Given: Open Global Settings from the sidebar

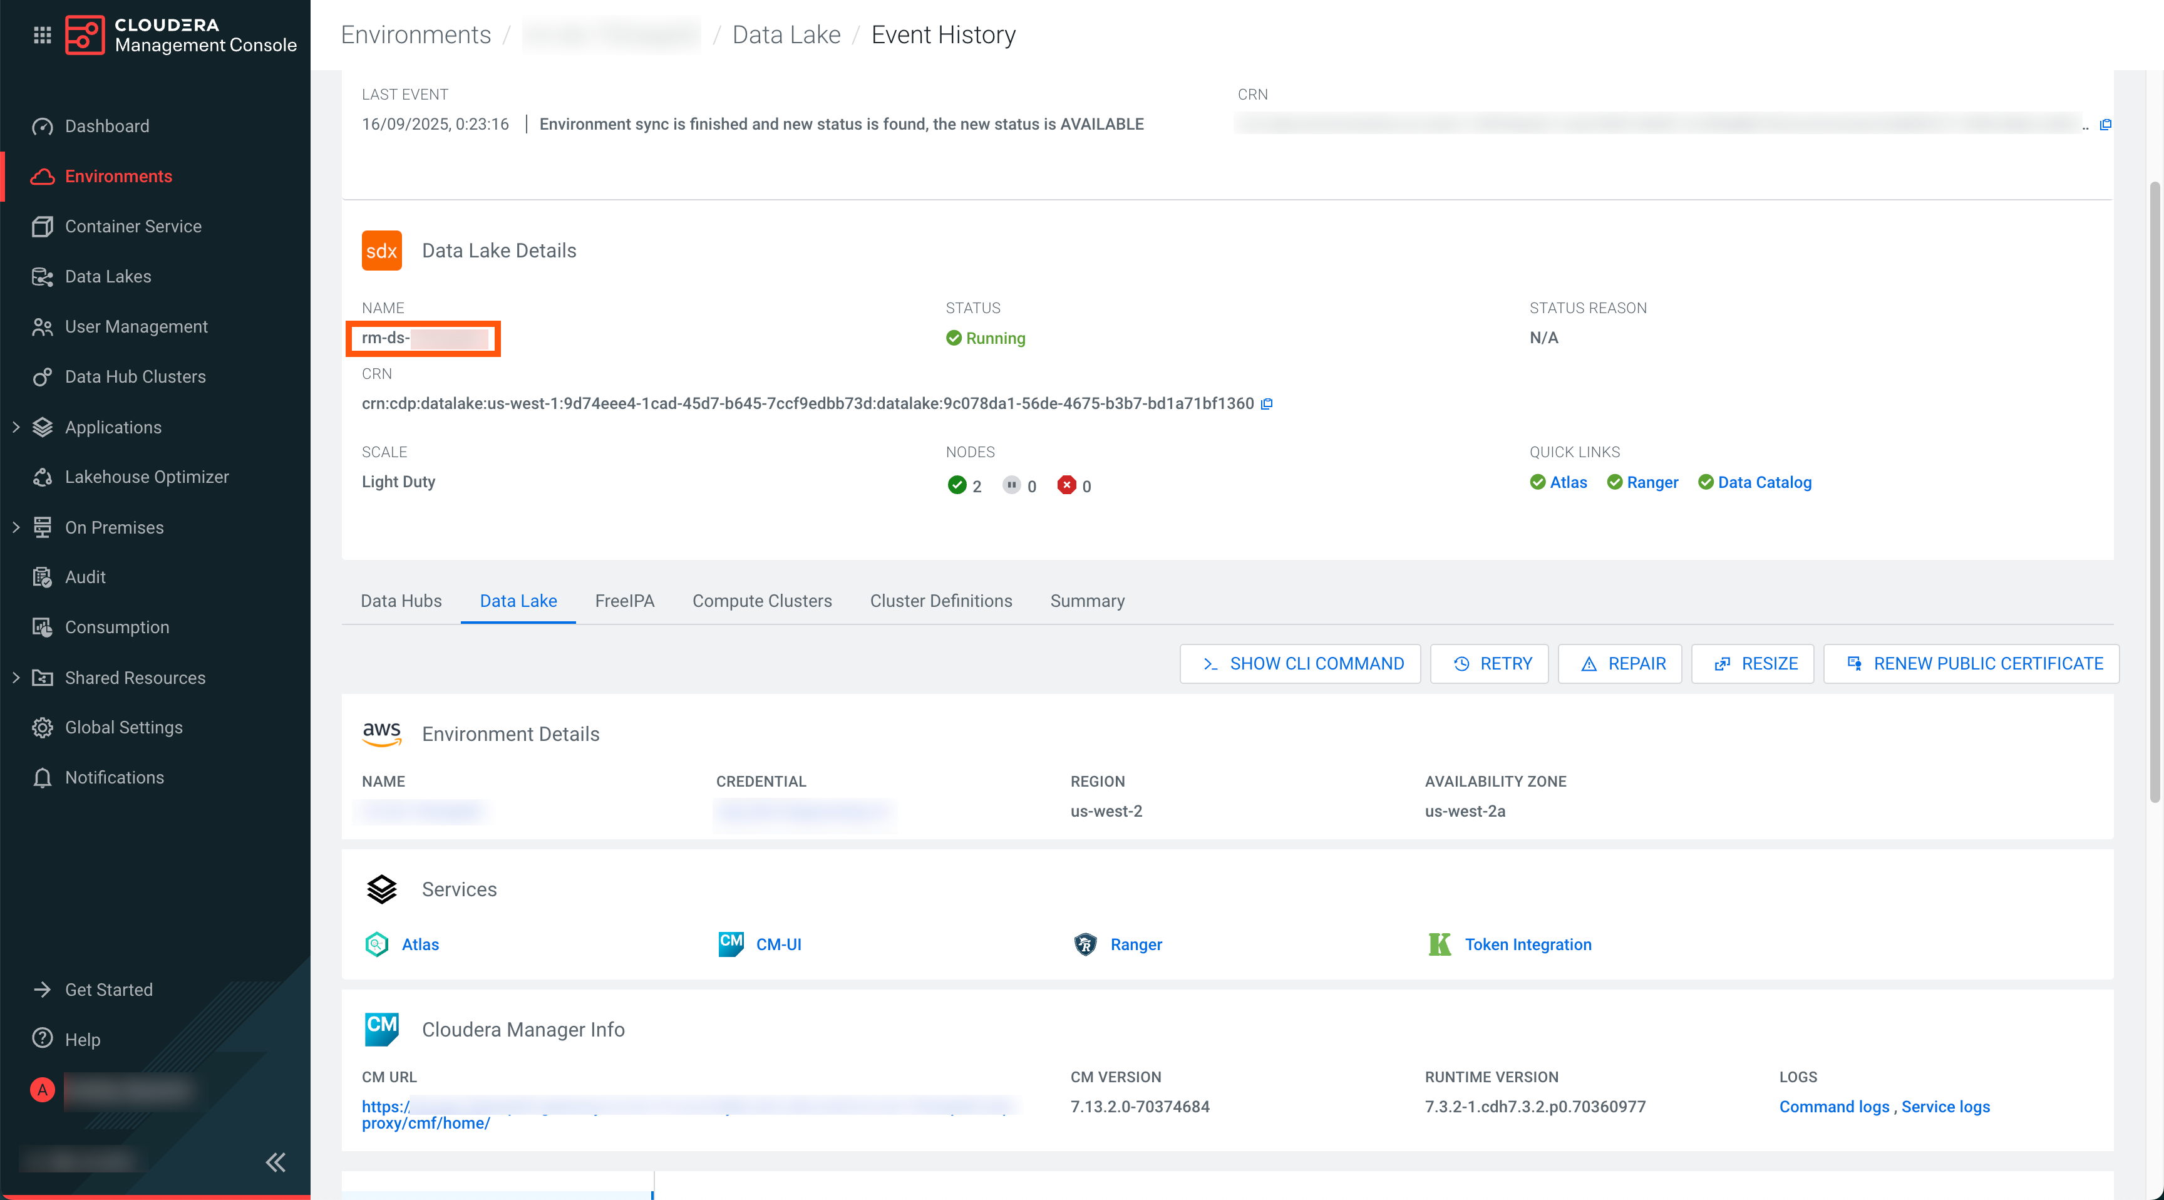Looking at the screenshot, I should tap(123, 728).
